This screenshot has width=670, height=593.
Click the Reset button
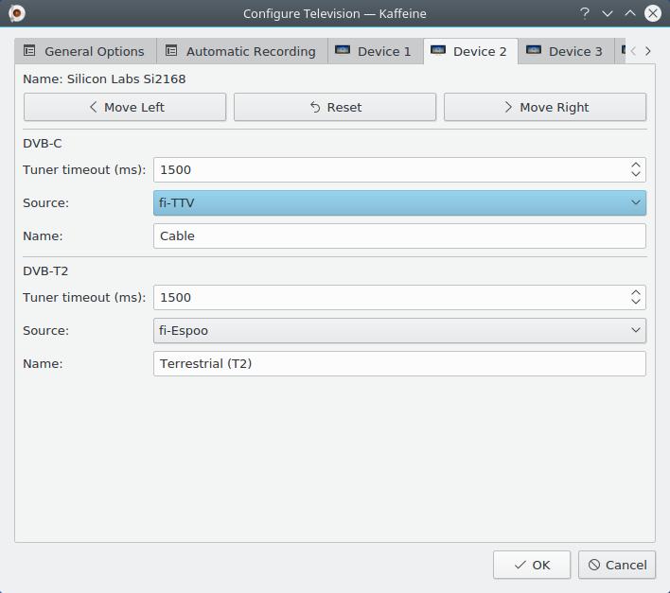[x=335, y=107]
